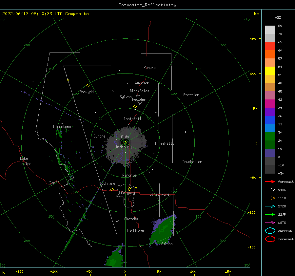Click the RedDeer city label
This screenshot has height=276, width=295.
(139, 99)
